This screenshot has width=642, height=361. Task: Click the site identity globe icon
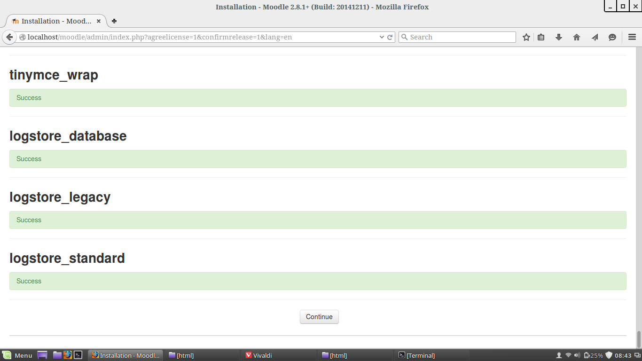[22, 37]
